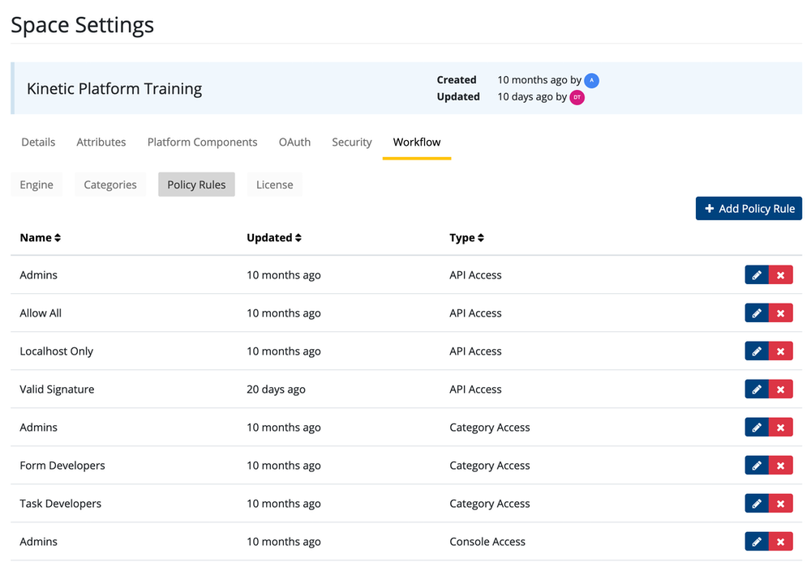This screenshot has height=566, width=811.
Task: Sort the table by Type column
Action: click(466, 237)
